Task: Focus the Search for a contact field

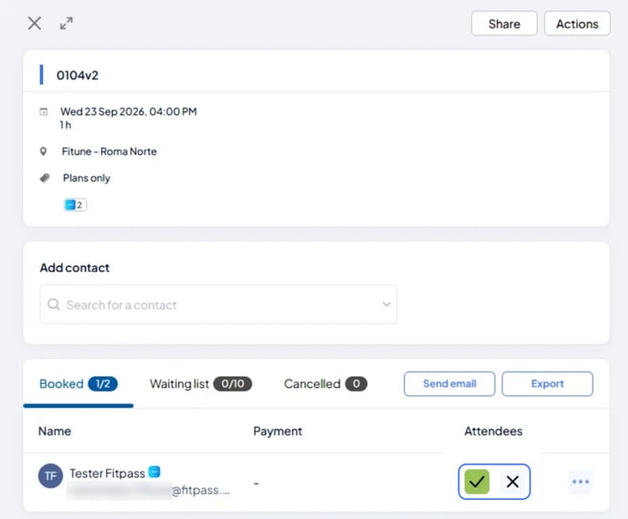Action: 218,305
